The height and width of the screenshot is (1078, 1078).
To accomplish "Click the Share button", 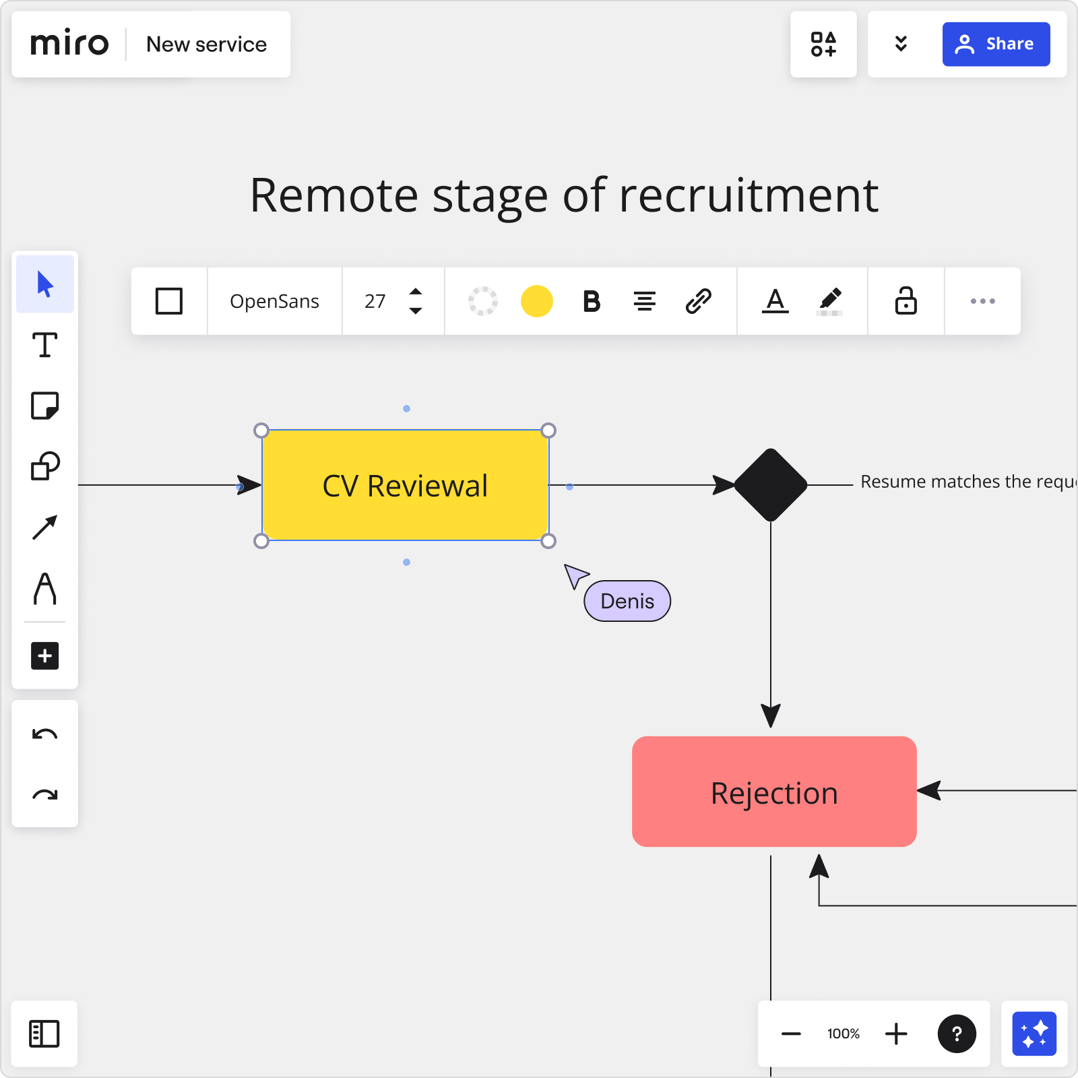I will coord(995,44).
